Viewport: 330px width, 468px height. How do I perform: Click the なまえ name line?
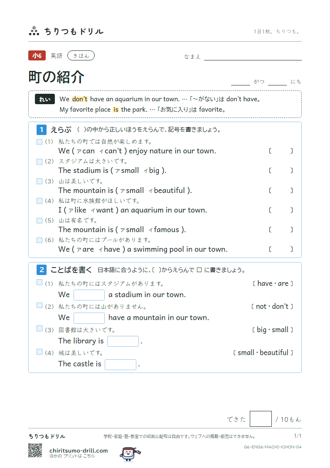pyautogui.click(x=253, y=60)
